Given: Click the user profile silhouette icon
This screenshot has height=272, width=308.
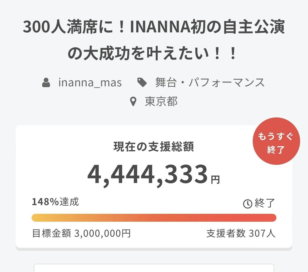Looking at the screenshot, I should (x=46, y=83).
